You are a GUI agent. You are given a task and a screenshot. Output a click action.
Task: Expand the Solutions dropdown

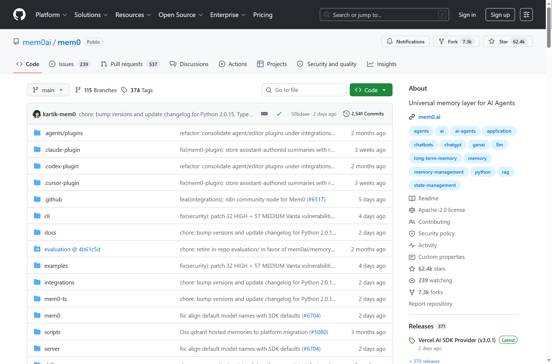(x=91, y=15)
